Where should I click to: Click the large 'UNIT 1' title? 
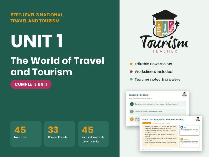(37, 41)
